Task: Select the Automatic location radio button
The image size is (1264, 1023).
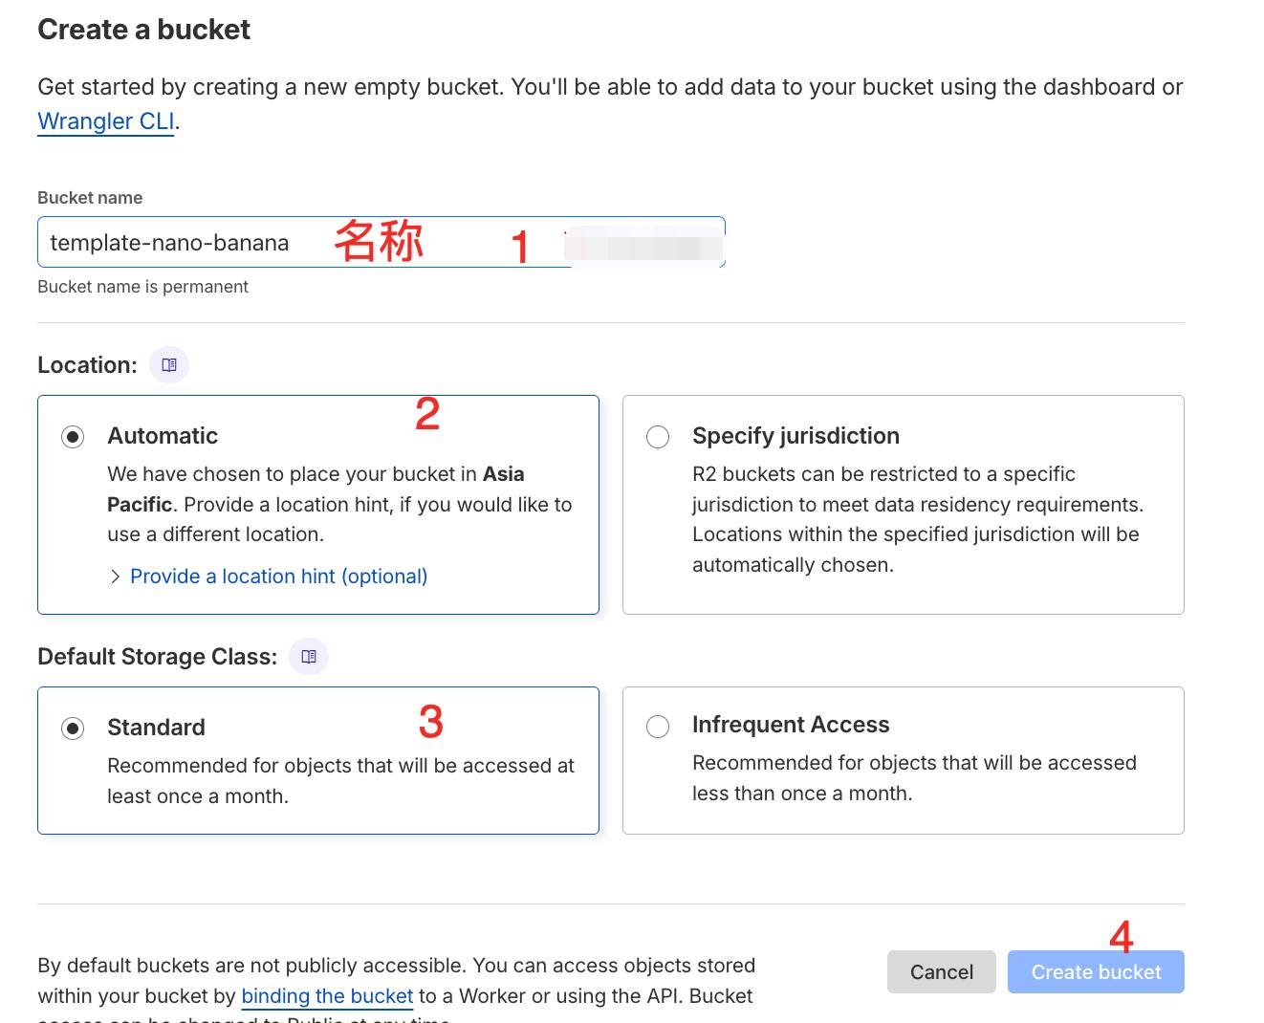Action: click(x=73, y=437)
